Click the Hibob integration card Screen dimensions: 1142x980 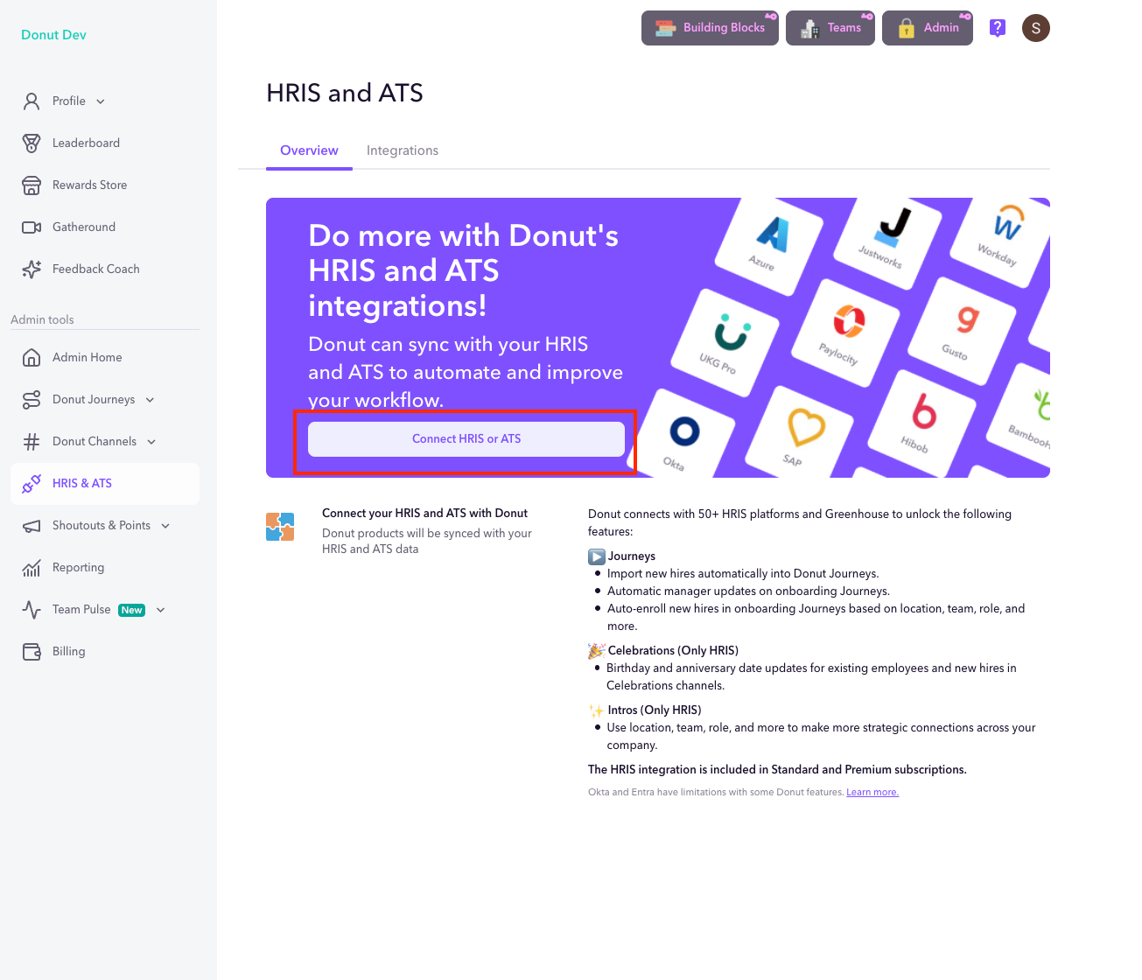(921, 423)
